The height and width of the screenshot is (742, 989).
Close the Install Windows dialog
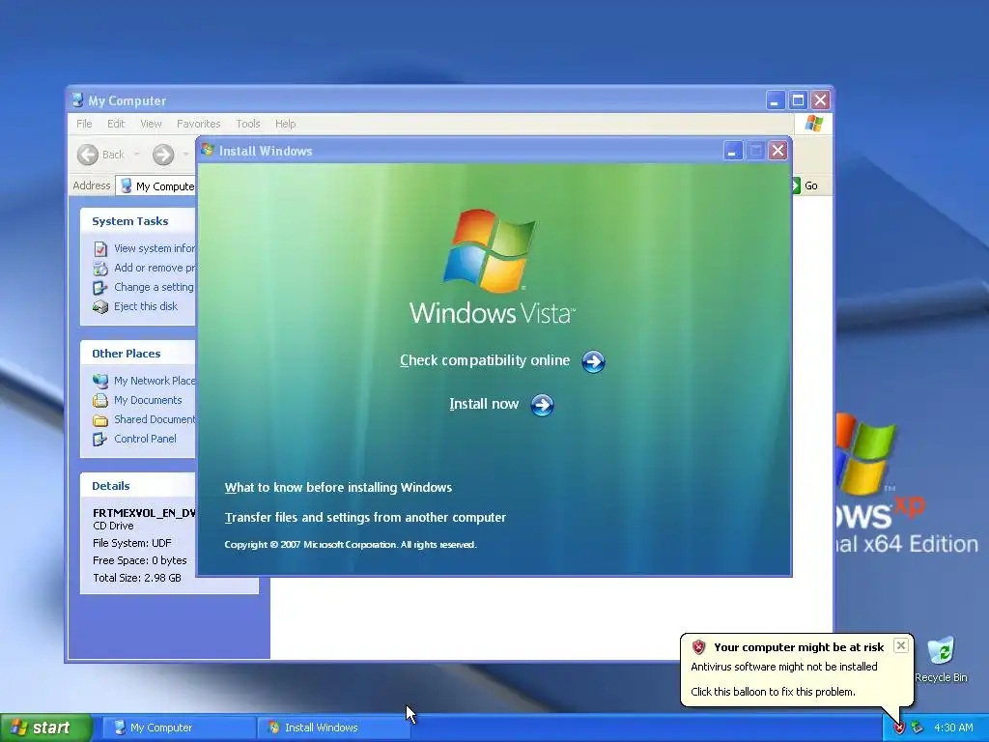[x=778, y=151]
